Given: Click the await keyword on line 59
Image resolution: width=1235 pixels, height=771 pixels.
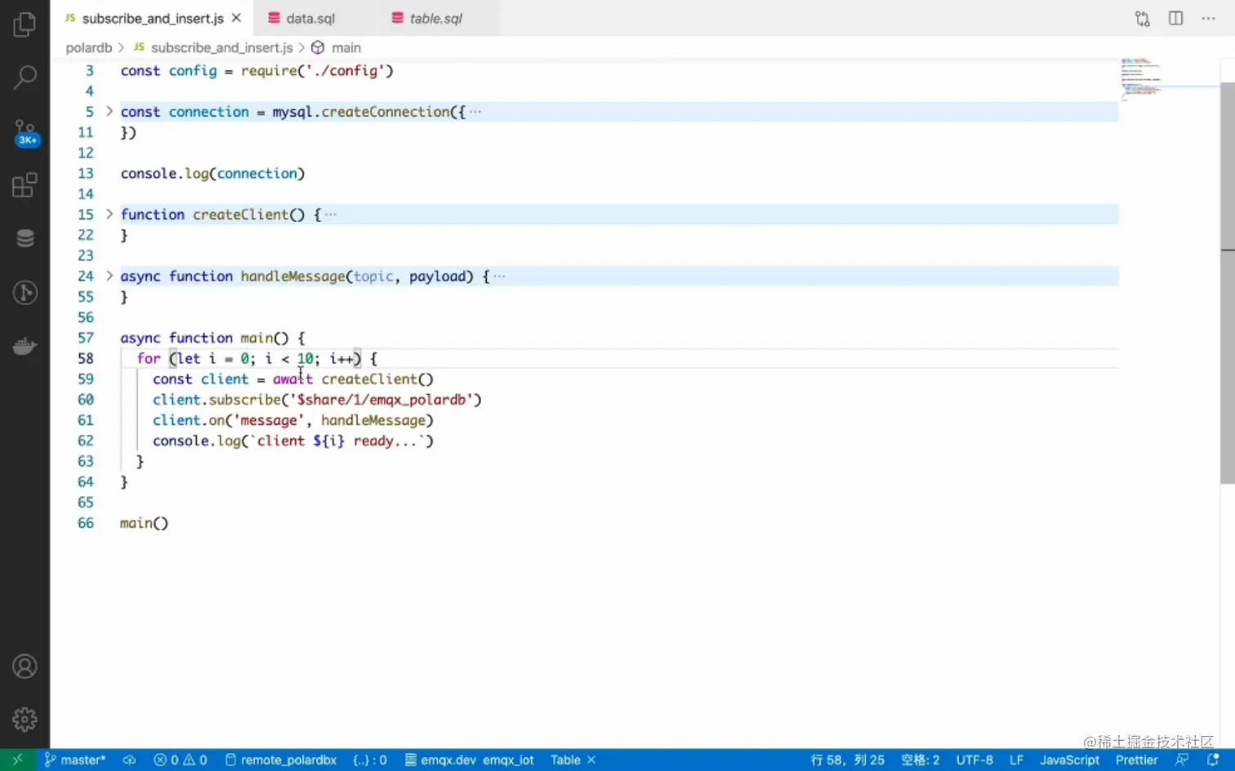Looking at the screenshot, I should click(292, 379).
